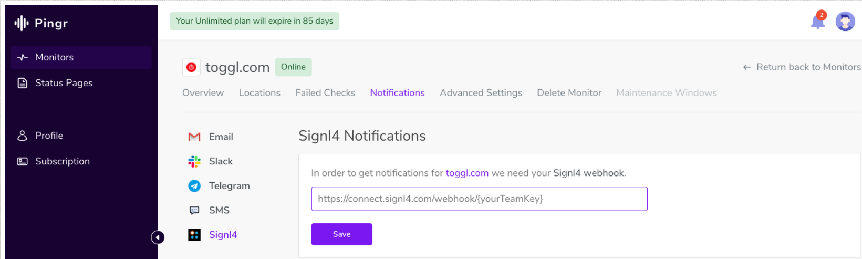
Task: Open the user avatar menu
Action: (x=845, y=22)
